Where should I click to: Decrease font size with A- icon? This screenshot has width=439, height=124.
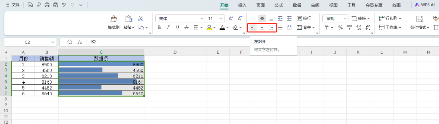pyautogui.click(x=240, y=18)
